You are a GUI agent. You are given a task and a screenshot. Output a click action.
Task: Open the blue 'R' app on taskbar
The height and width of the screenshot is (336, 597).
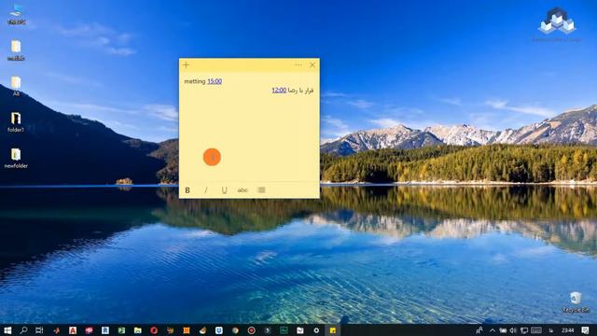105,330
